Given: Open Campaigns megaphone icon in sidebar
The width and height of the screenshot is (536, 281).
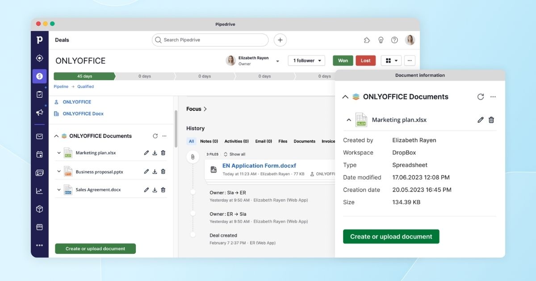Looking at the screenshot, I should pyautogui.click(x=39, y=112).
